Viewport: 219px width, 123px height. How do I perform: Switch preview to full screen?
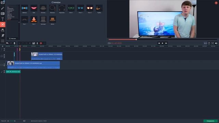click(212, 43)
